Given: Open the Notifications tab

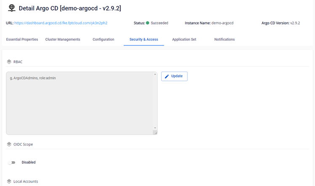Looking at the screenshot, I should pyautogui.click(x=224, y=40).
